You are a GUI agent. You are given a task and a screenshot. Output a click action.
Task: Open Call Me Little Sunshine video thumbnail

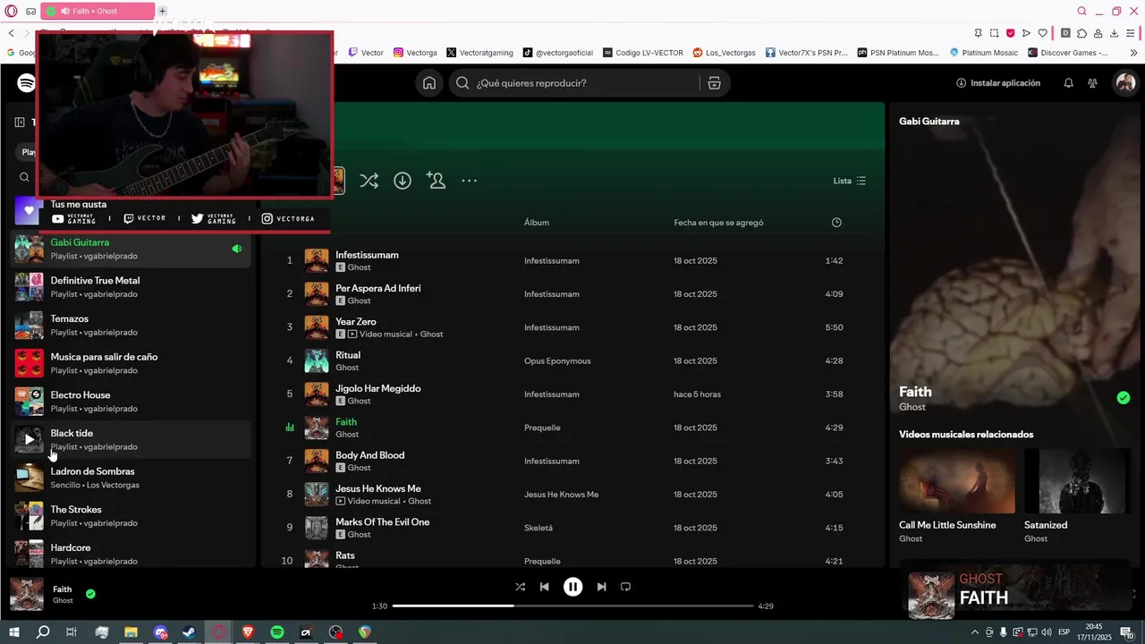[x=957, y=480]
